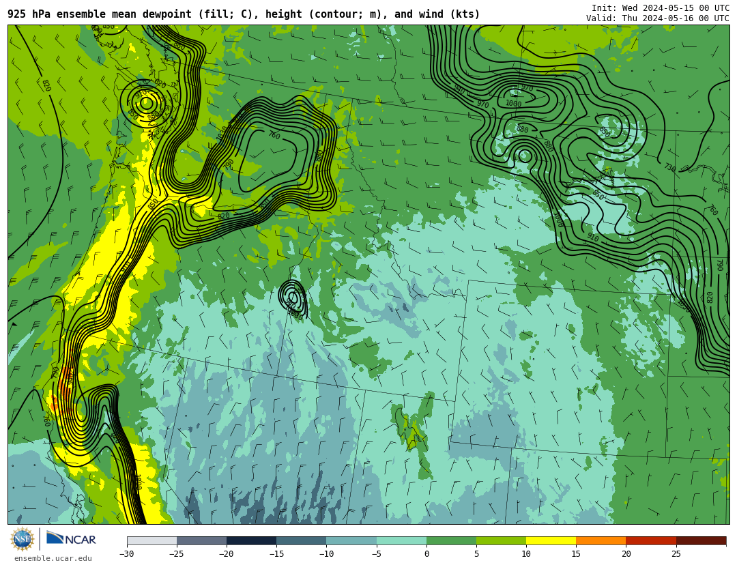Pick the dark teal -15 to -10 colorbar swatch
The width and height of the screenshot is (737, 567).
[x=302, y=541]
